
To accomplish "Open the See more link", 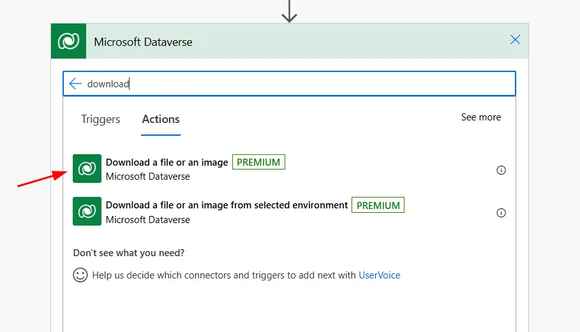I will pyautogui.click(x=481, y=117).
